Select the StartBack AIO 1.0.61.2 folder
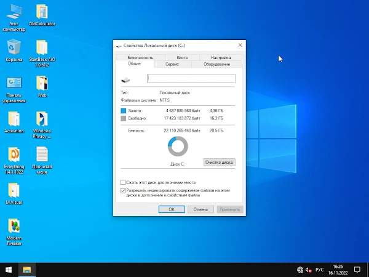Screen dimensions: 369x277 42,53
